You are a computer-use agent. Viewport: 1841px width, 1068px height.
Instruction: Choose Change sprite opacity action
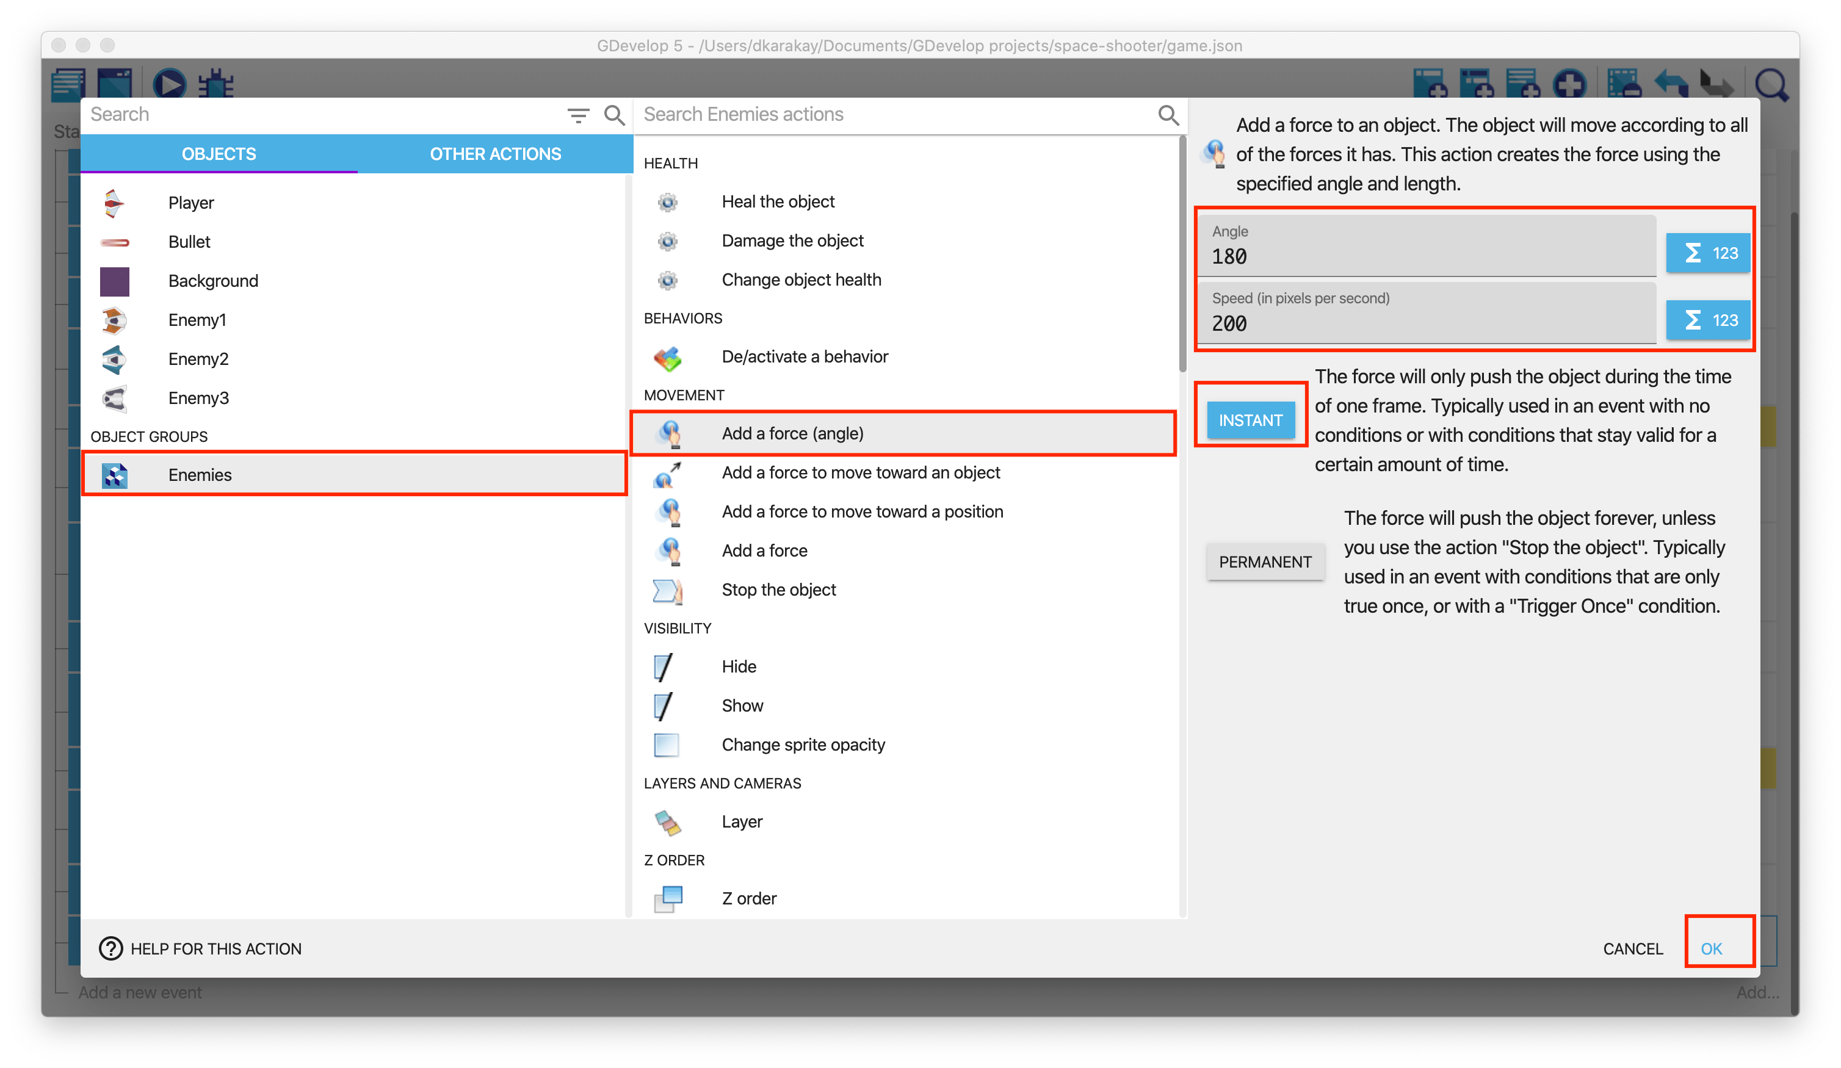click(x=803, y=745)
